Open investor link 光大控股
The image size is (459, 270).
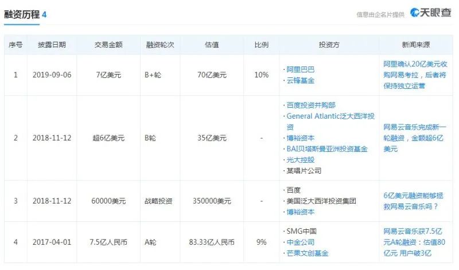click(x=300, y=160)
